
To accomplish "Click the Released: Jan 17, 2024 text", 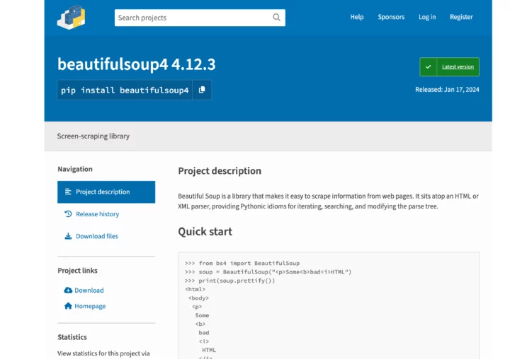I will [x=447, y=90].
